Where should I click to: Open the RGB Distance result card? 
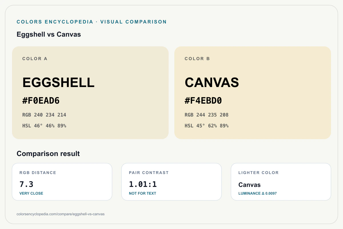click(x=62, y=182)
